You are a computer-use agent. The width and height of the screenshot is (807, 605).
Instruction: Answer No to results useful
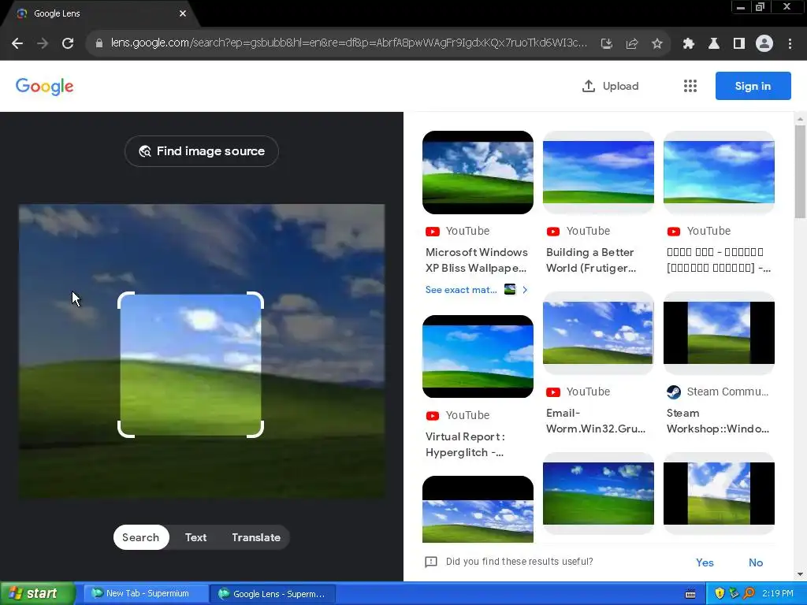pos(756,562)
